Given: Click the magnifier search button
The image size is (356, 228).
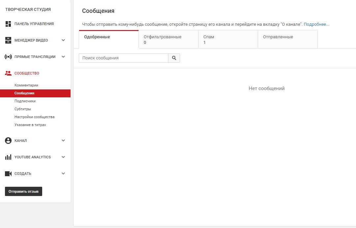Looking at the screenshot, I should [174, 58].
